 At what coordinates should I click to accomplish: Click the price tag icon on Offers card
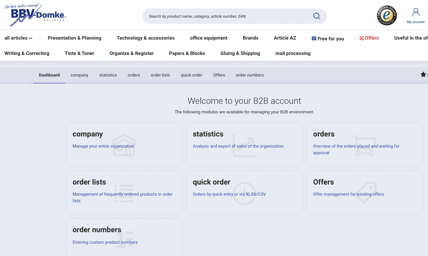tap(366, 193)
